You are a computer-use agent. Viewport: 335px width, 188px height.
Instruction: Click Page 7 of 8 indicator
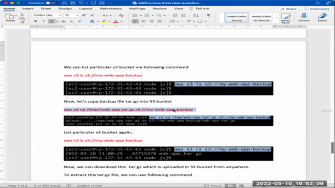(x=17, y=186)
